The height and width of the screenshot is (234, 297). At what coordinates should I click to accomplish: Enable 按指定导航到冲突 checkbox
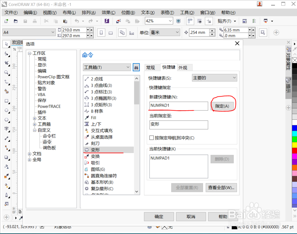point(151,138)
